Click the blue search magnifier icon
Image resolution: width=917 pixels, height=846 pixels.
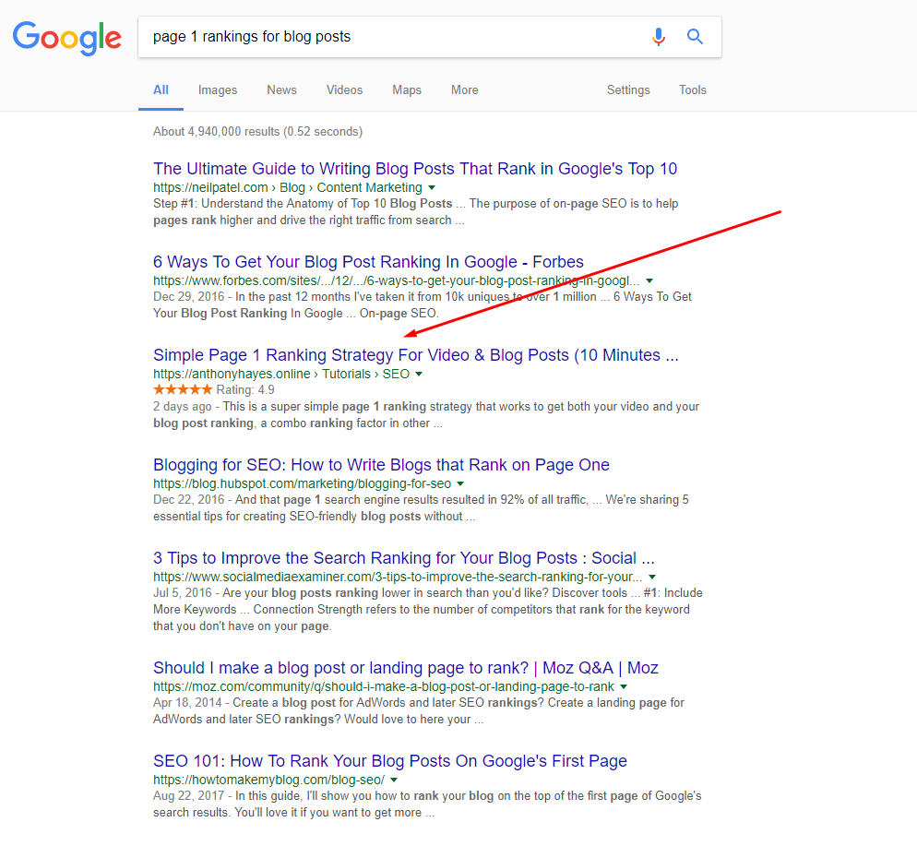(x=695, y=37)
